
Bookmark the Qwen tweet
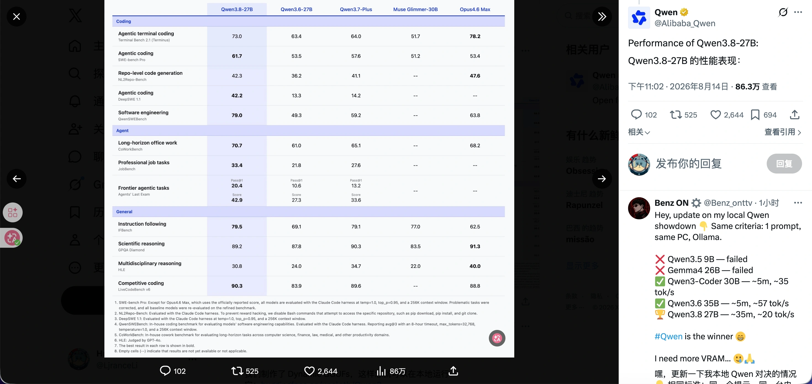[x=755, y=114]
